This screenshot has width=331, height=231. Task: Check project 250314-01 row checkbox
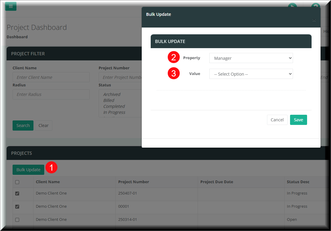[x=17, y=220]
